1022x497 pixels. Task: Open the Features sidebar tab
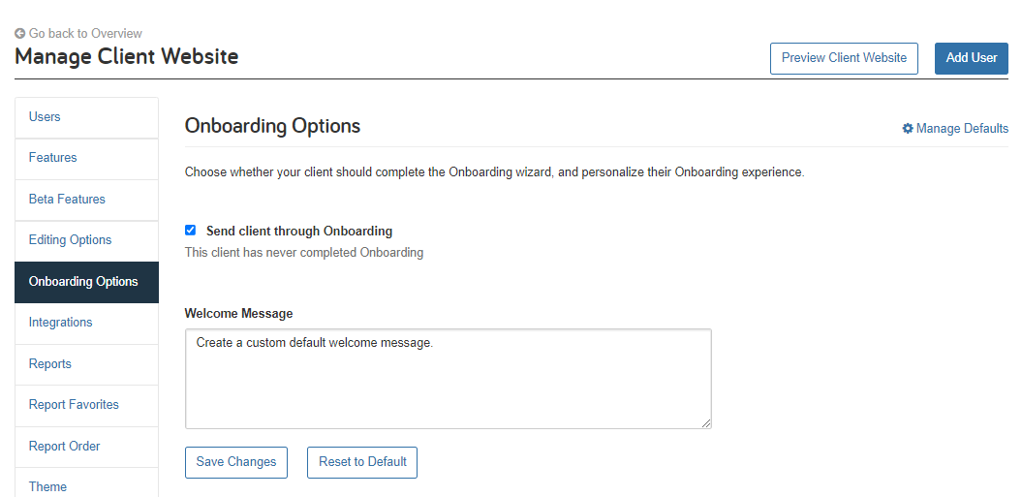pyautogui.click(x=86, y=159)
